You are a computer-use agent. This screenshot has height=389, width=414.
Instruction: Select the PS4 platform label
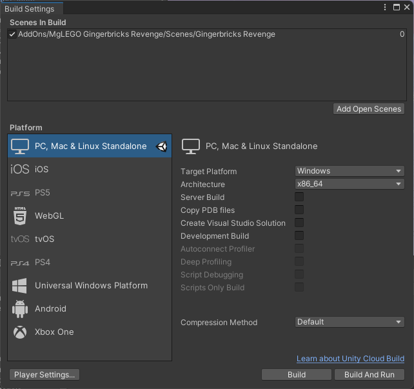[x=43, y=263]
